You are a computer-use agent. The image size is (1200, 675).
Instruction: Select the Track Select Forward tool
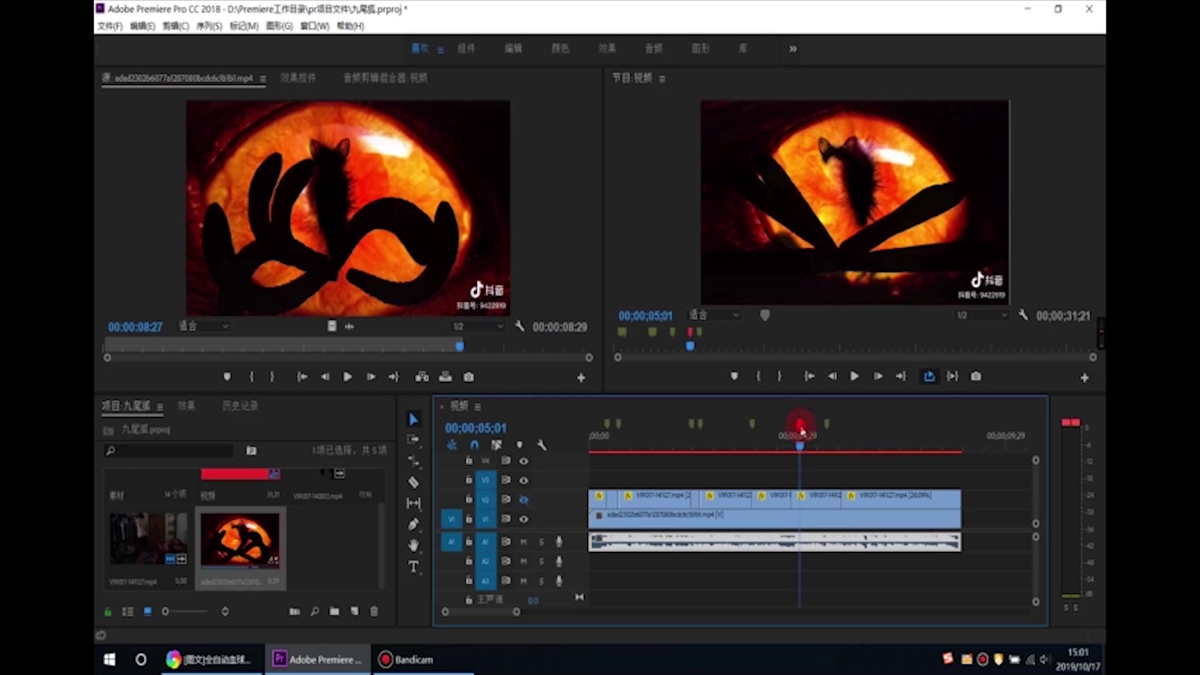(413, 439)
